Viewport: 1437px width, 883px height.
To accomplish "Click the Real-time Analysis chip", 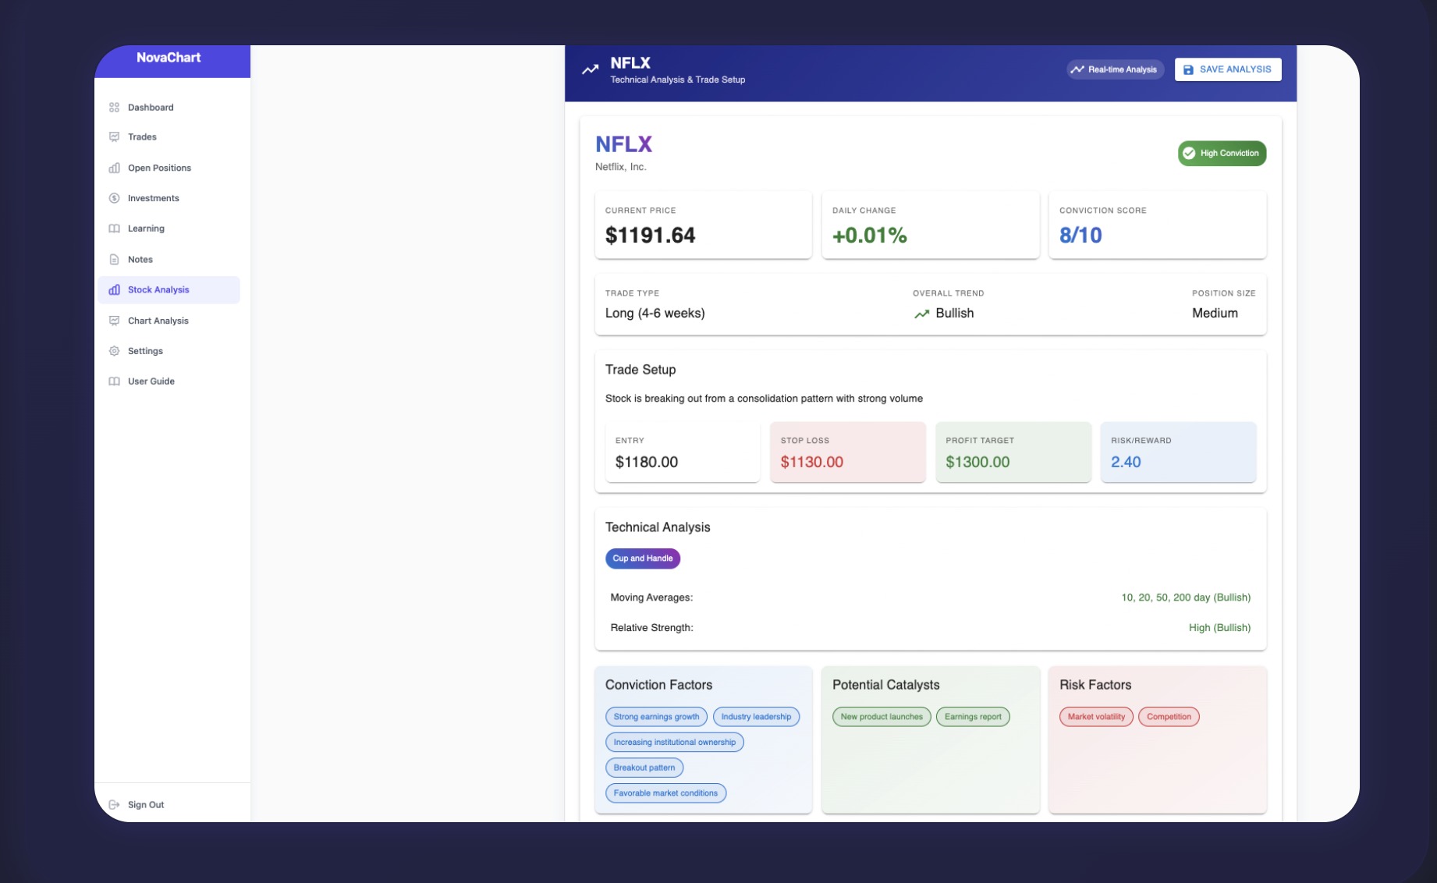I will point(1115,69).
